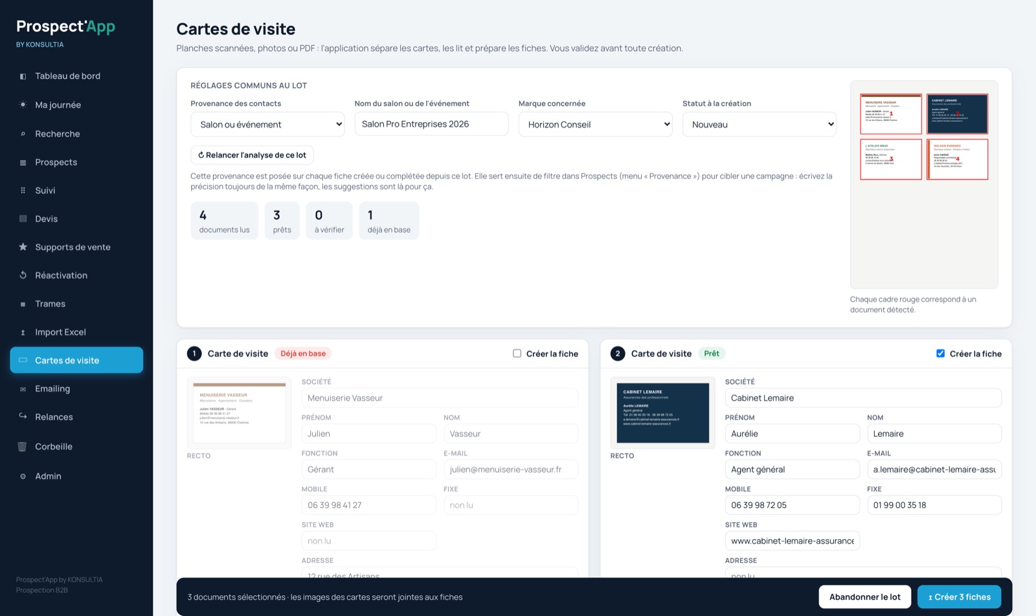Click the Société field containing Cabinet Lemaire

[863, 398]
